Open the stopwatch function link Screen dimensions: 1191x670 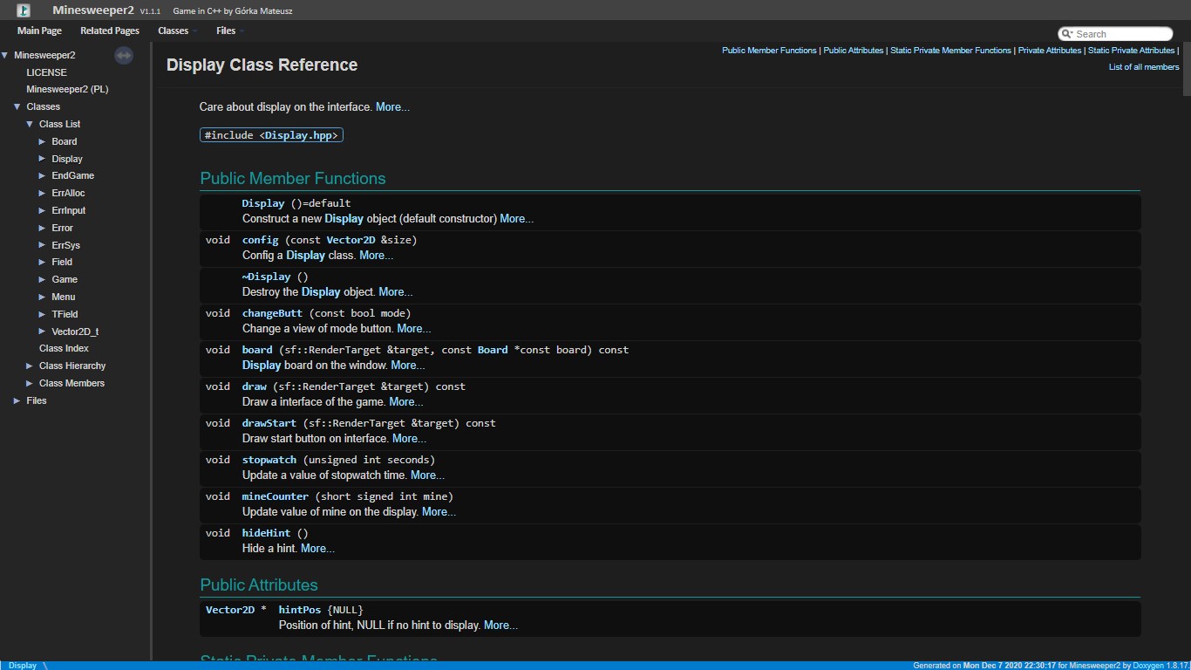click(x=269, y=460)
